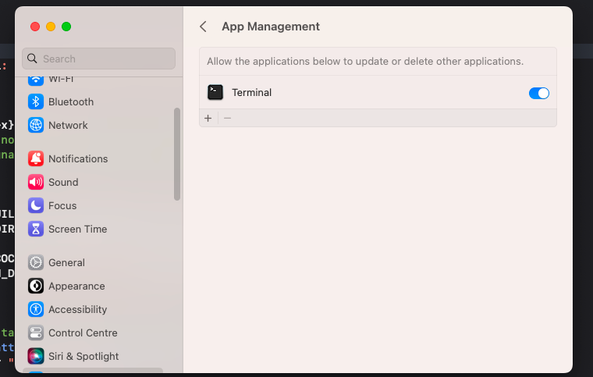Open Notifications bell icon
Viewport: 593px width, 377px height.
pyautogui.click(x=36, y=158)
